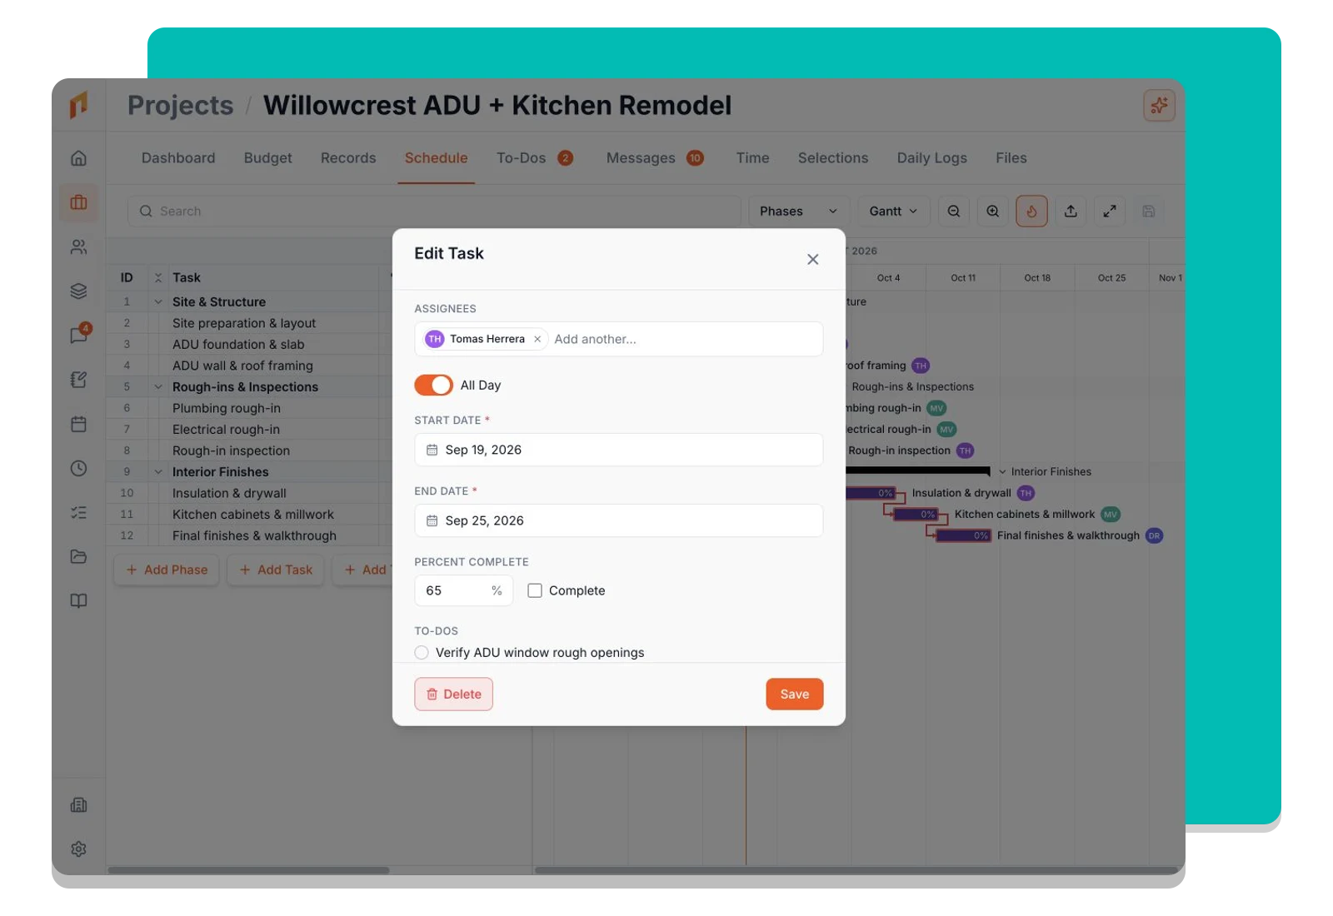This screenshot has height=916, width=1333.
Task: Open the stacked layers icon in sidebar
Action: tap(78, 291)
